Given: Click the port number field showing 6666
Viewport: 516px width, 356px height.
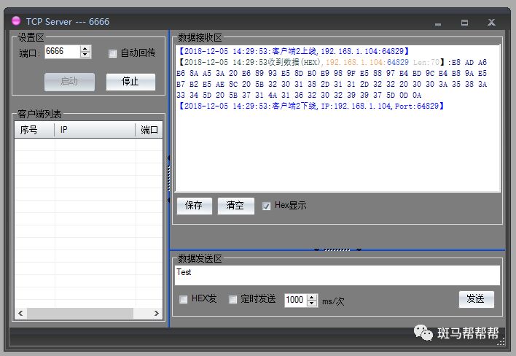Looking at the screenshot, I should click(62, 51).
